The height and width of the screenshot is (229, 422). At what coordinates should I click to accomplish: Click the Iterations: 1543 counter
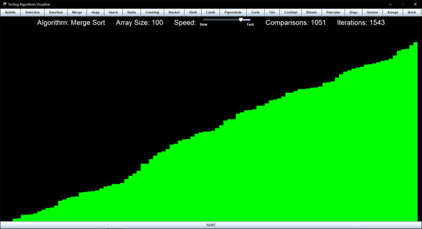pyautogui.click(x=361, y=23)
